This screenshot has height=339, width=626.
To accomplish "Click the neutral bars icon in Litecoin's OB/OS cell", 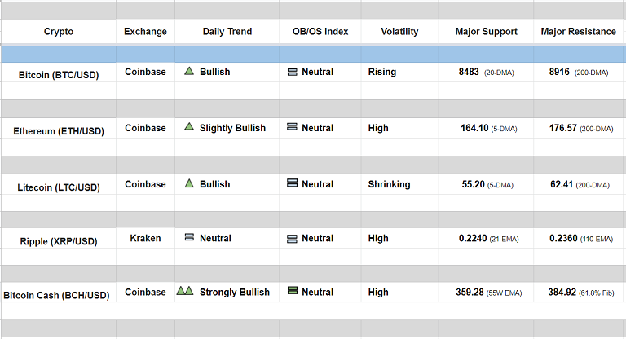I will click(x=293, y=184).
